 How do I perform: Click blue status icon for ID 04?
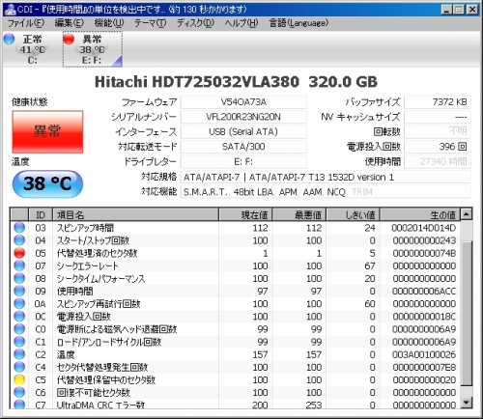click(19, 240)
